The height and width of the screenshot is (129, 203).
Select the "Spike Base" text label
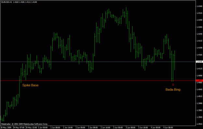pyautogui.click(x=31, y=85)
